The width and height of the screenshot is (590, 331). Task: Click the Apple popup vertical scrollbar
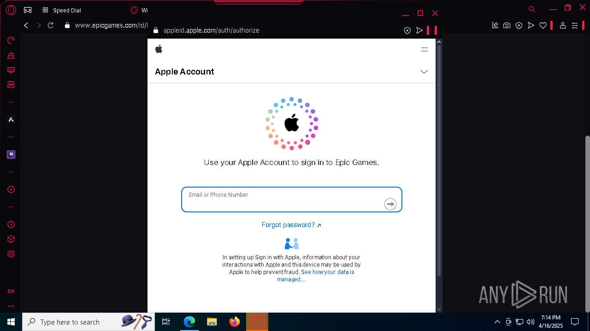(439, 161)
